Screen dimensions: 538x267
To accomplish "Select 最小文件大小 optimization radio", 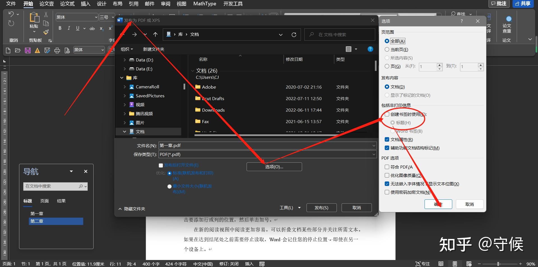I will click(x=169, y=187).
